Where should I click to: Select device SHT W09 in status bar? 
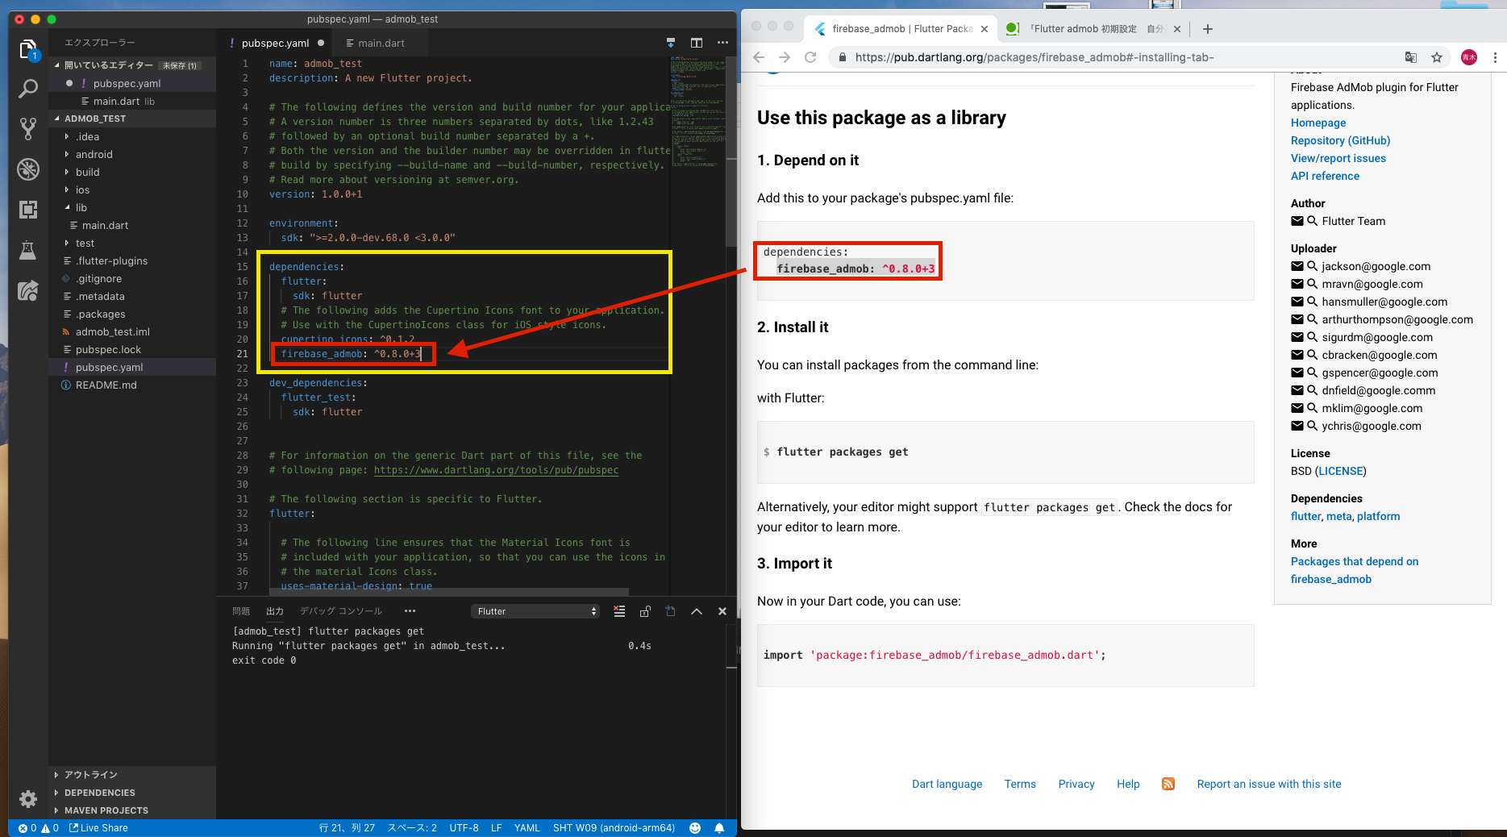pos(614,828)
